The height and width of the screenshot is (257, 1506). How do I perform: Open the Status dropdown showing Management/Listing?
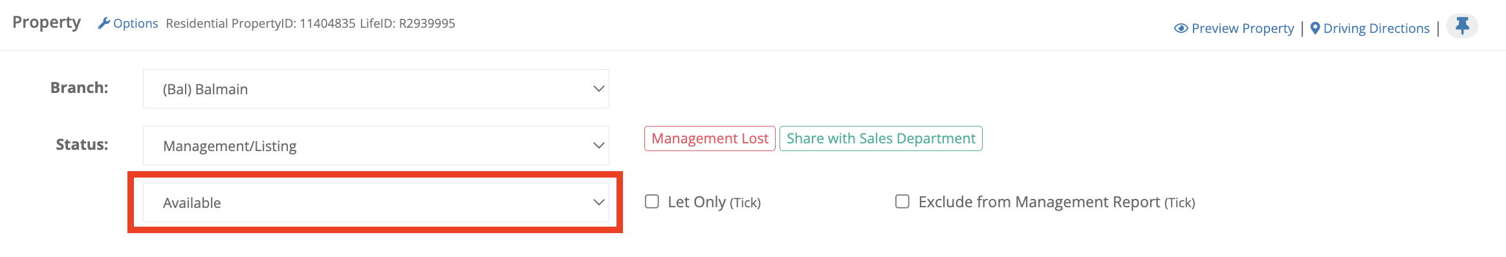[376, 146]
